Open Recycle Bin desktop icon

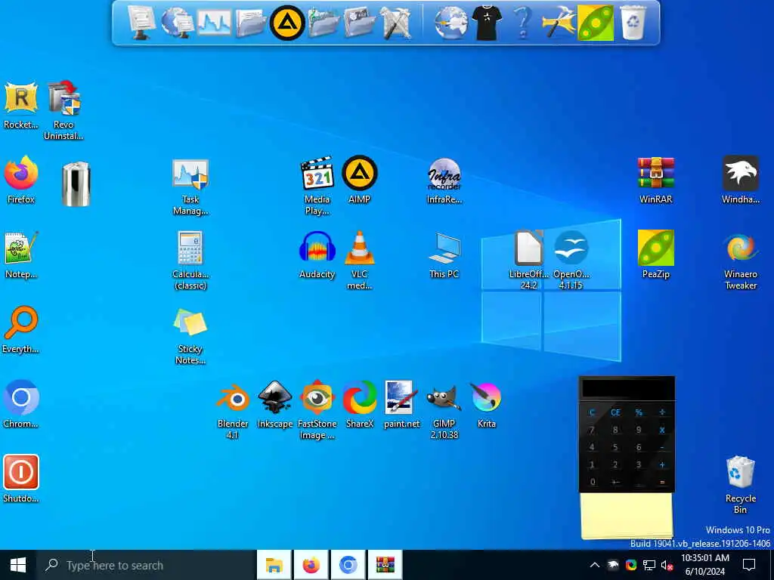pyautogui.click(x=741, y=485)
